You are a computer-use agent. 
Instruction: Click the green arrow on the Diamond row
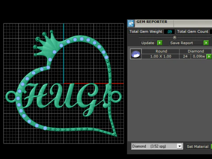tap(209, 57)
